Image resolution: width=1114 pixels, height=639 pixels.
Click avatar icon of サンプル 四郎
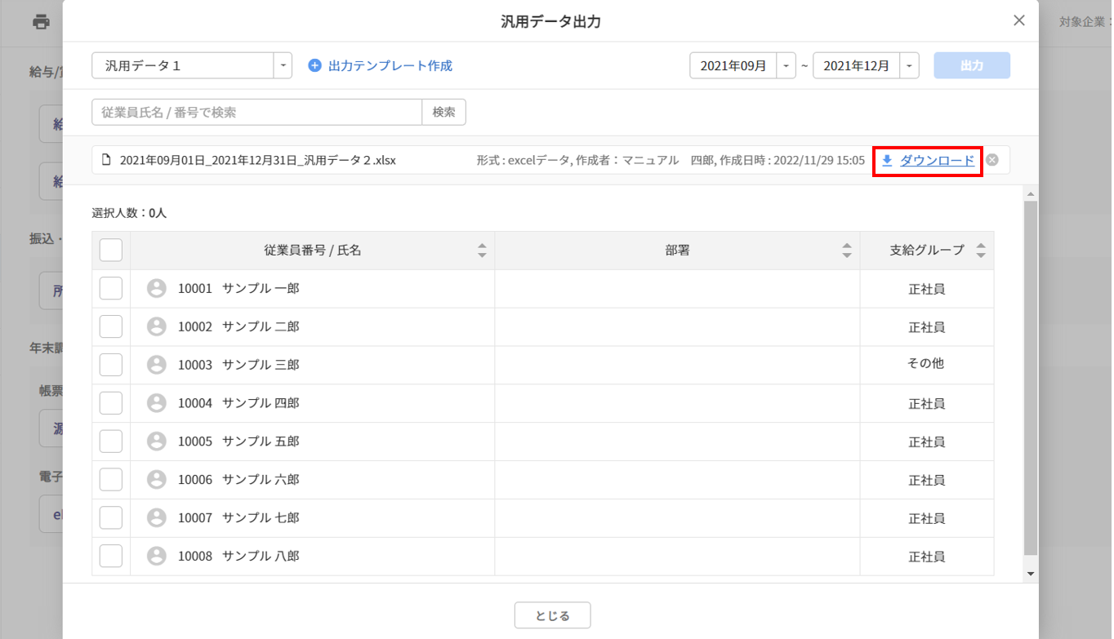point(157,403)
